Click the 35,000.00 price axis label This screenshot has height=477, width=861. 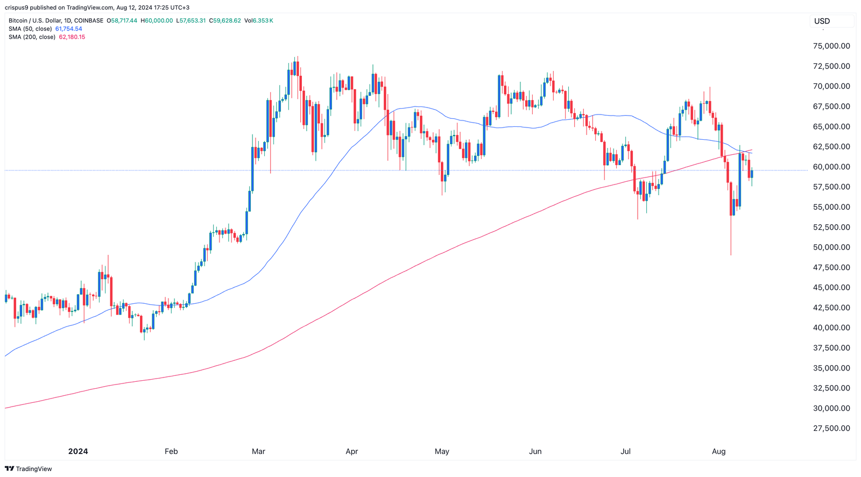point(831,368)
